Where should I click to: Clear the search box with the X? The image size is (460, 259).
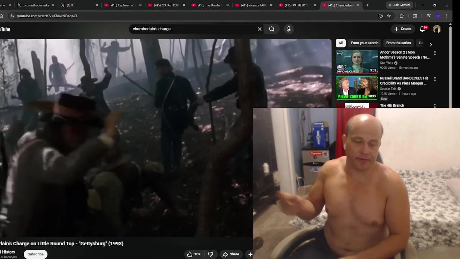(x=259, y=29)
